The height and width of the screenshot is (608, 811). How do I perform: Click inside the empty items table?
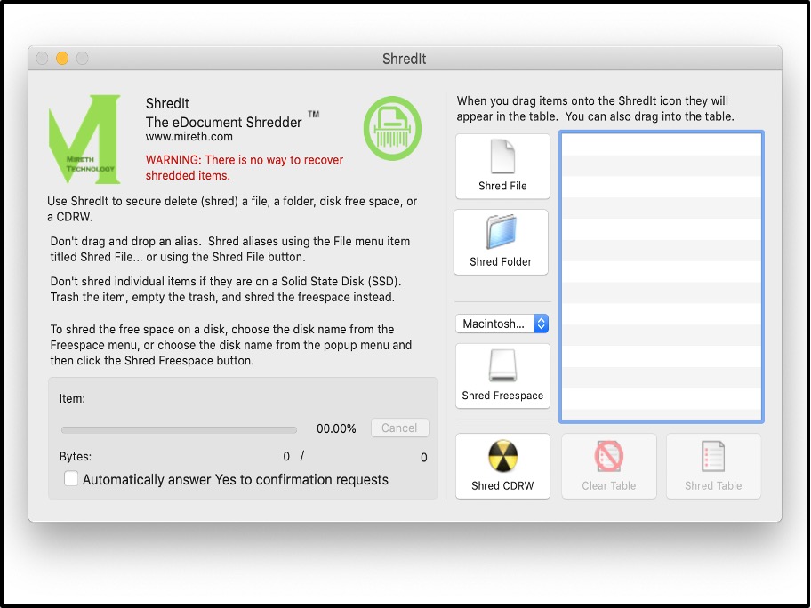click(x=661, y=276)
